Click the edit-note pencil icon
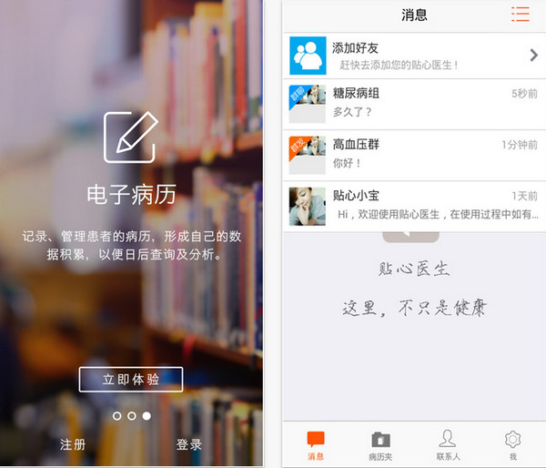Screen dimensions: 546x468 131,137
